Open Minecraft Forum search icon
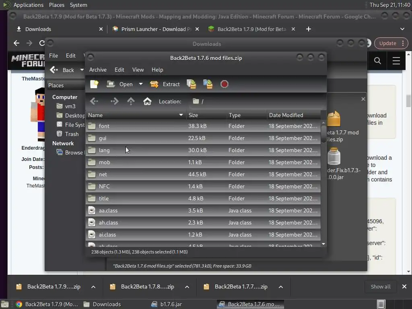The image size is (412, 309). (377, 61)
